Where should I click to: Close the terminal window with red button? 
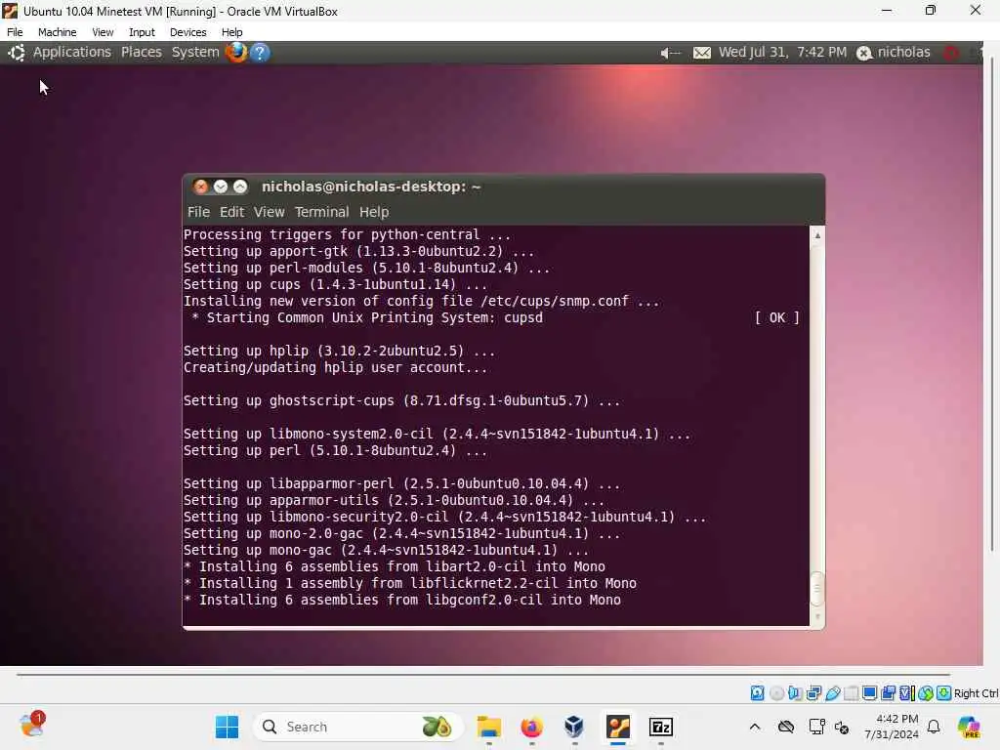click(201, 187)
